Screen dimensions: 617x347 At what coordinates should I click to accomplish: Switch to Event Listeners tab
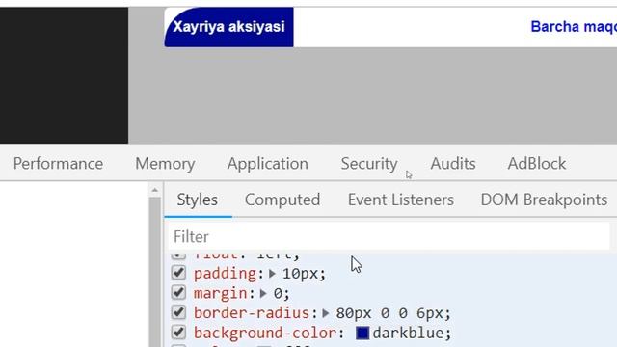(401, 200)
